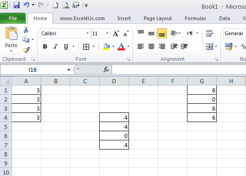Open the Underline style dropdown arrow
Viewport: 246px width, 176px height.
[x=73, y=47]
